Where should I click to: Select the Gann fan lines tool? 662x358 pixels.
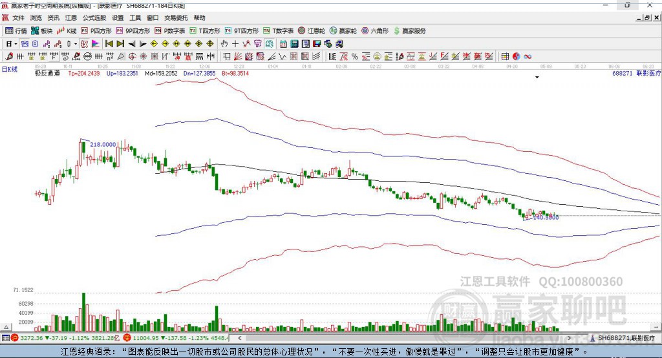click(x=238, y=56)
